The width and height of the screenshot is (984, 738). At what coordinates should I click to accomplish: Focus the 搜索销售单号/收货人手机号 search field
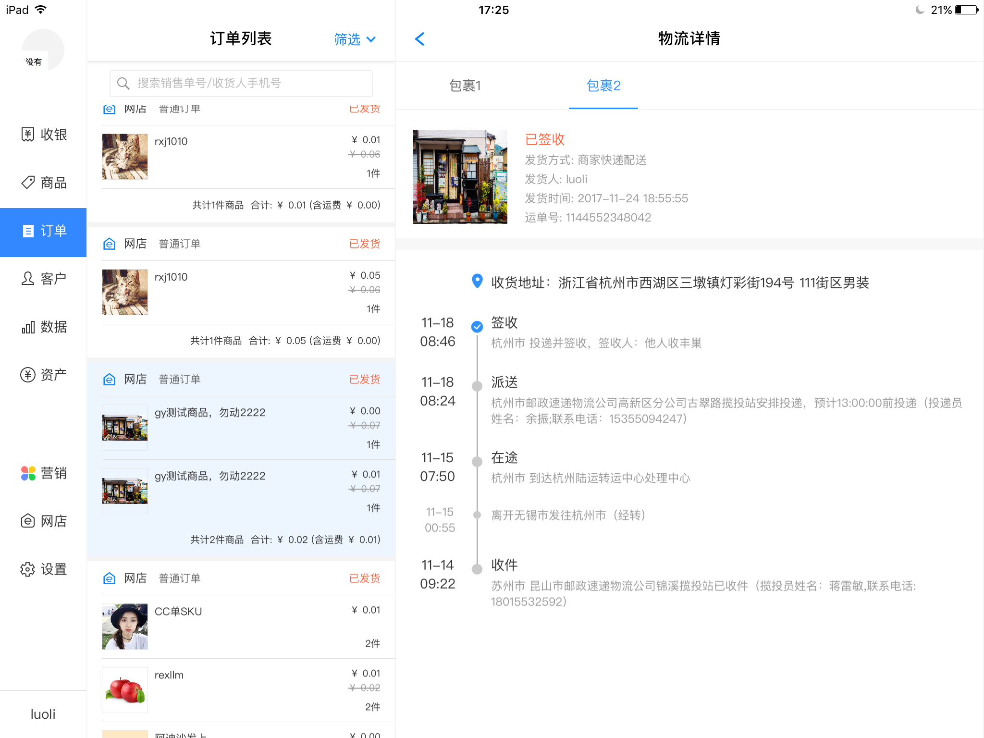tap(241, 84)
